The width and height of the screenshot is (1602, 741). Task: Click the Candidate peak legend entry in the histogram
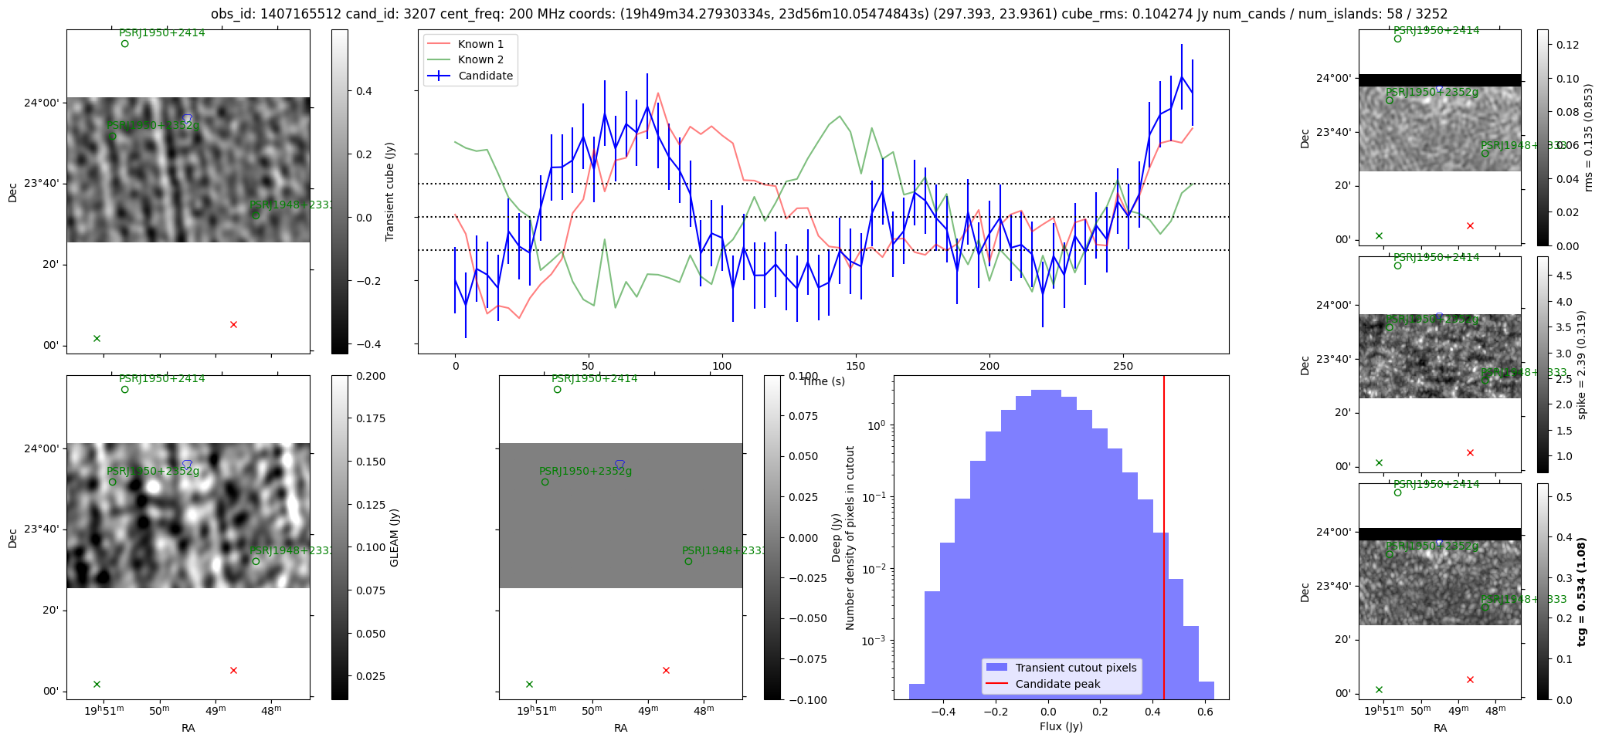point(1057,684)
